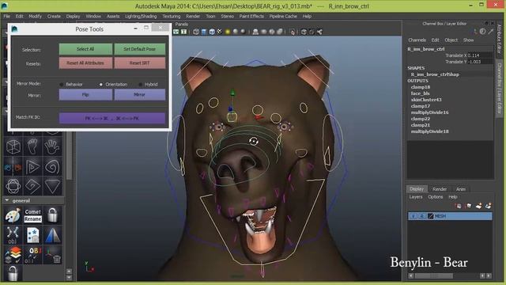Click the triangle play-shaped shelf icon
The height and width of the screenshot is (285, 506).
point(33,167)
